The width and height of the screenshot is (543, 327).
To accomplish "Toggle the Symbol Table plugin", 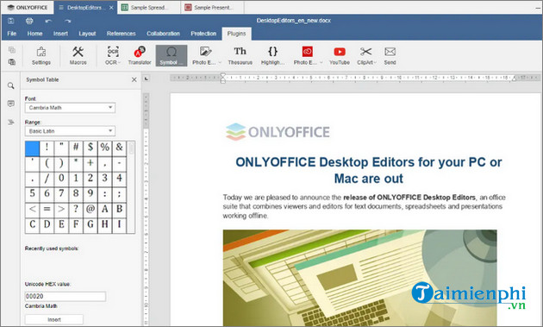I will [172, 55].
